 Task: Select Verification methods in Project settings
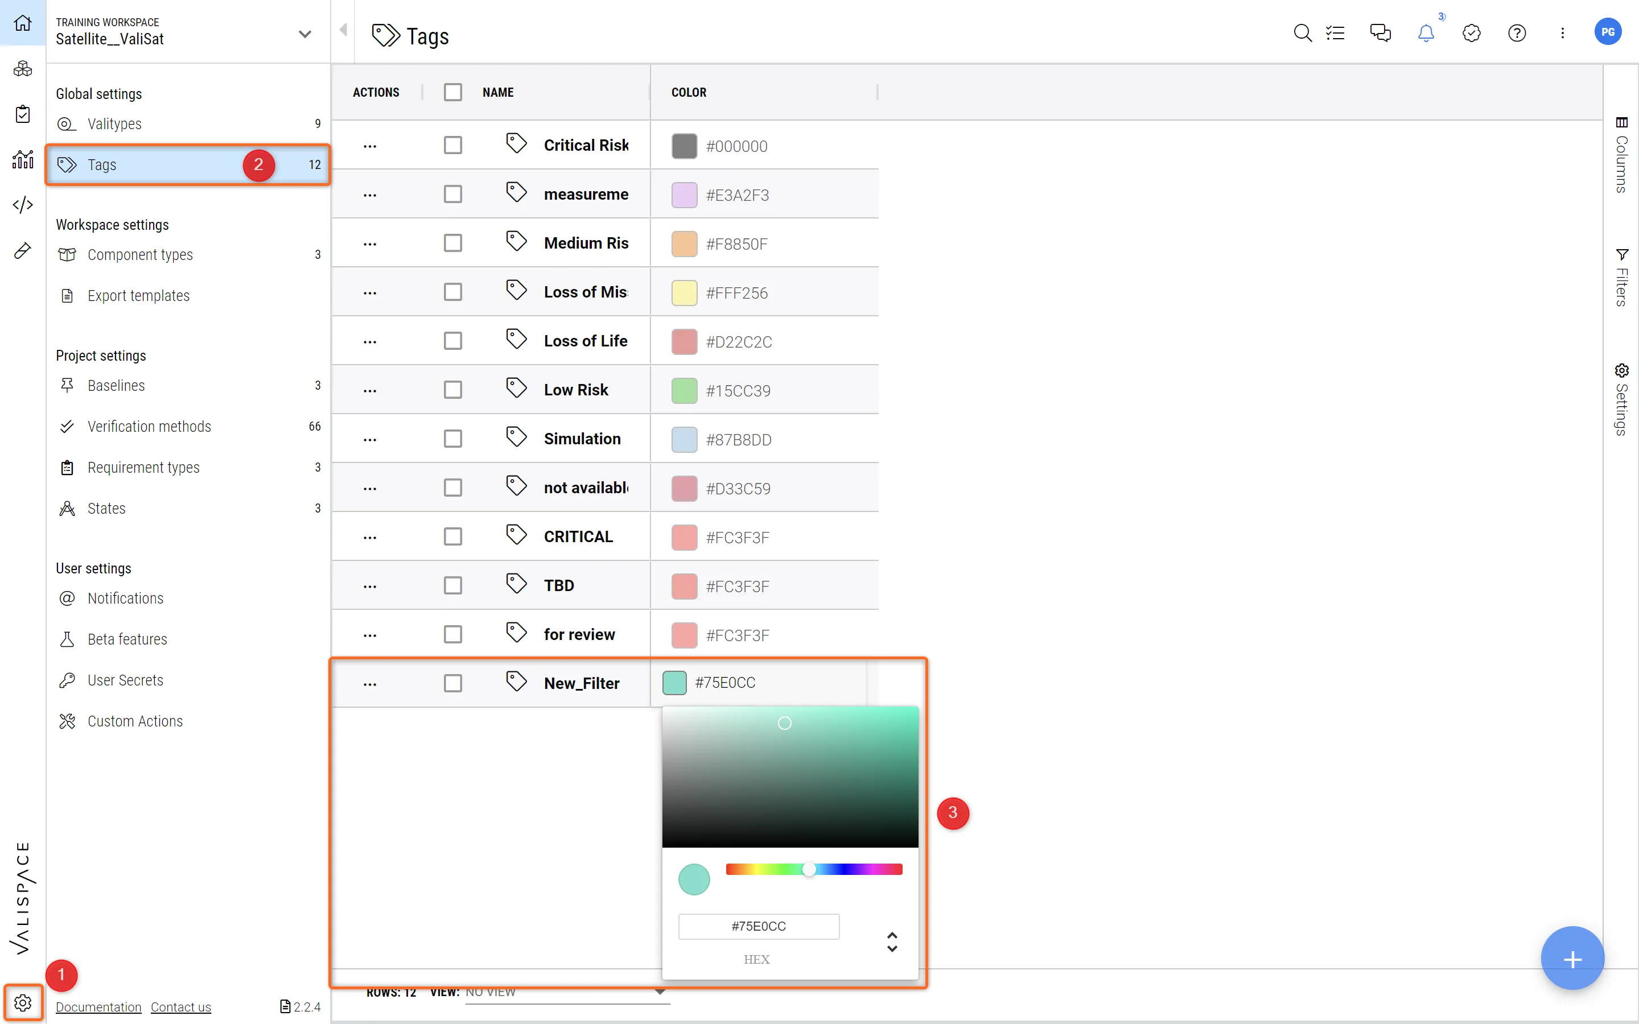pos(149,427)
